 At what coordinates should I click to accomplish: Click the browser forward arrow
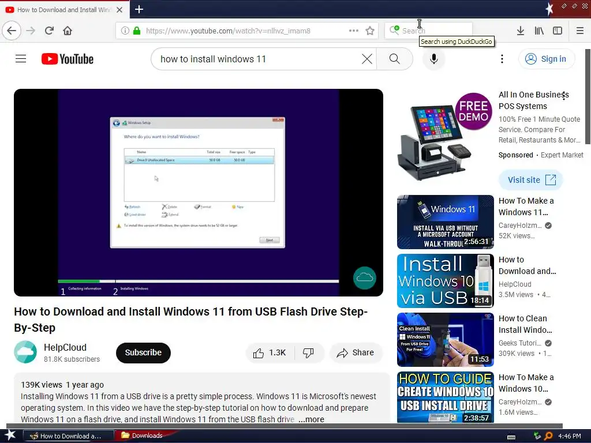(31, 31)
